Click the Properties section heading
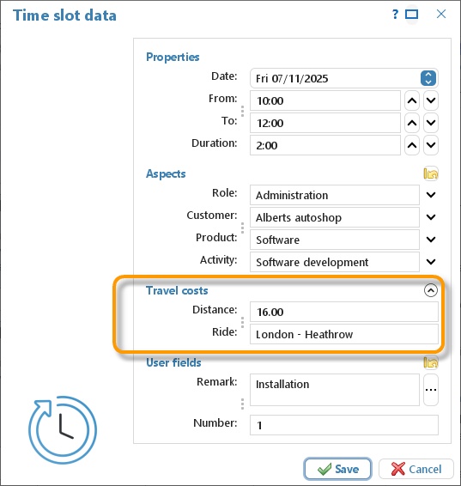 [173, 57]
